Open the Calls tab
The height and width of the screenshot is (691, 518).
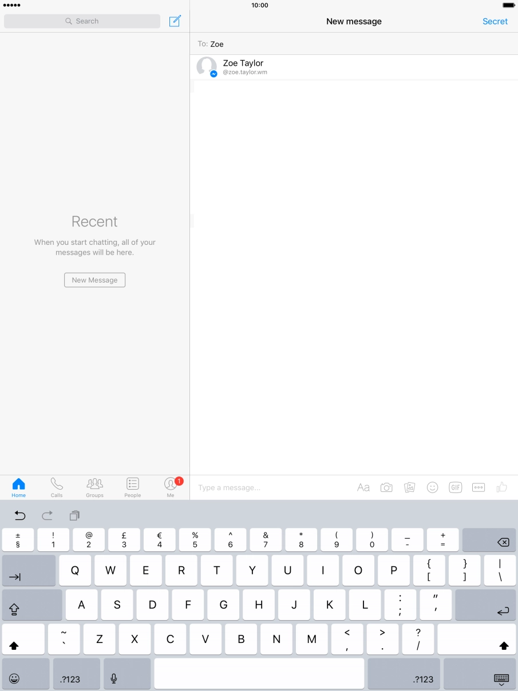point(57,487)
